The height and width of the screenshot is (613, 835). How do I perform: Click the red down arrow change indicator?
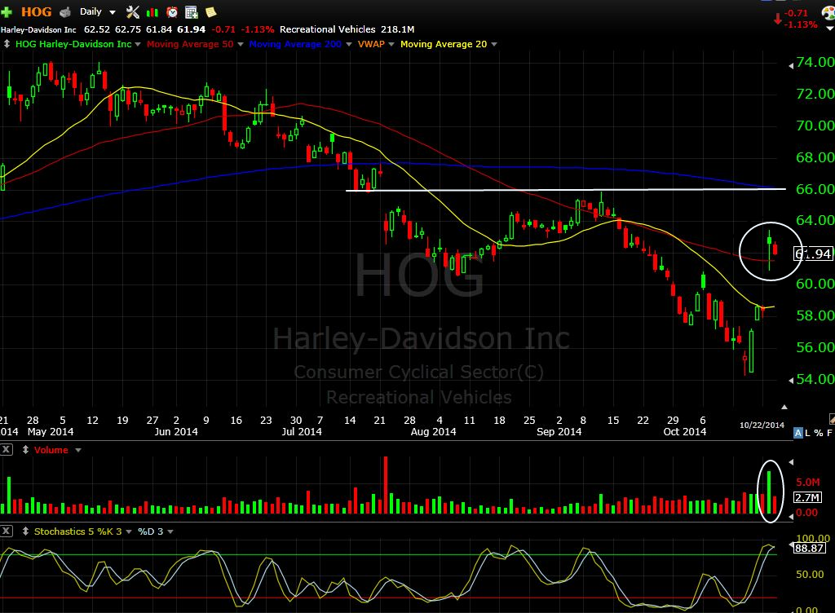pos(778,19)
